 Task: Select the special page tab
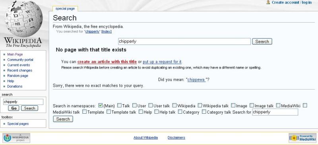65,9
